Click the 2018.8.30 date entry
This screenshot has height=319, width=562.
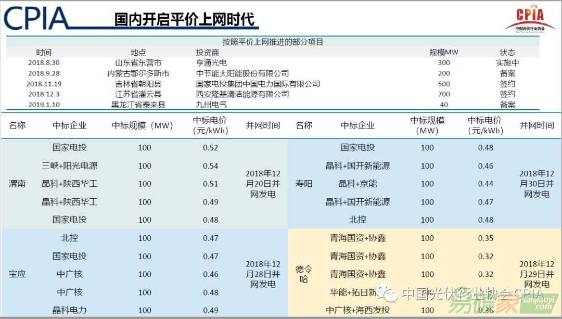[x=44, y=63]
